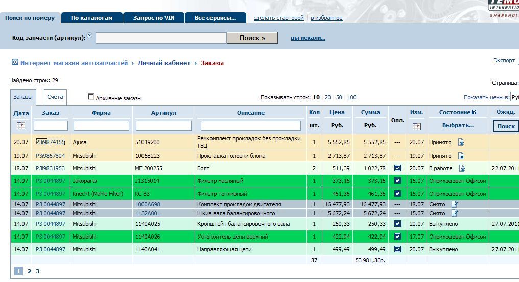
Task: Click the Артикул column filter field
Action: point(163,126)
